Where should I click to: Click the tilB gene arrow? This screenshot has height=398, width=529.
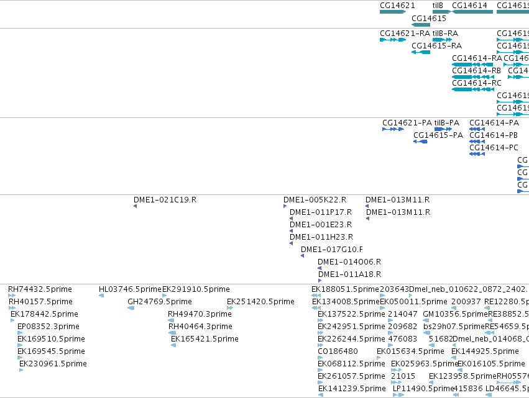442,12
